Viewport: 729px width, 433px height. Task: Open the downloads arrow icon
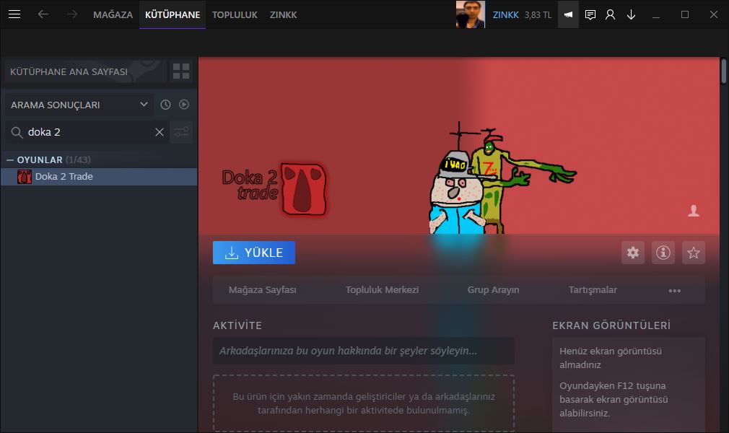[631, 15]
